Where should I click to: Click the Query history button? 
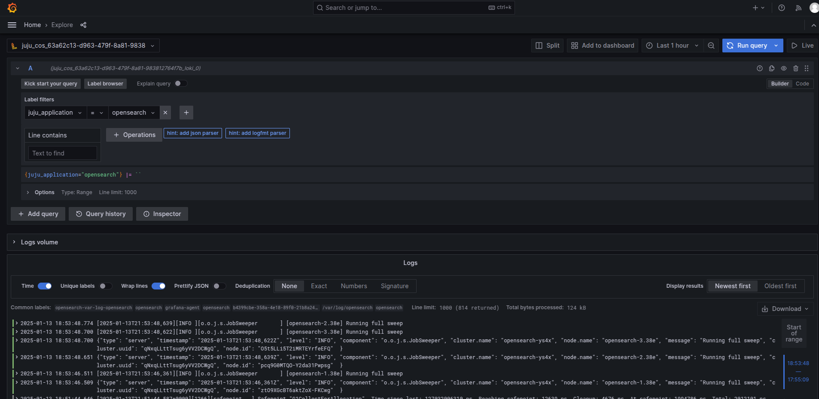tap(101, 214)
